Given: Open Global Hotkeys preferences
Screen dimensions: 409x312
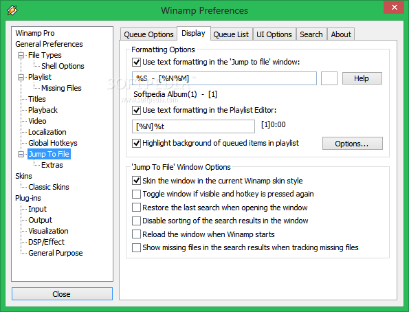Looking at the screenshot, I should (53, 143).
